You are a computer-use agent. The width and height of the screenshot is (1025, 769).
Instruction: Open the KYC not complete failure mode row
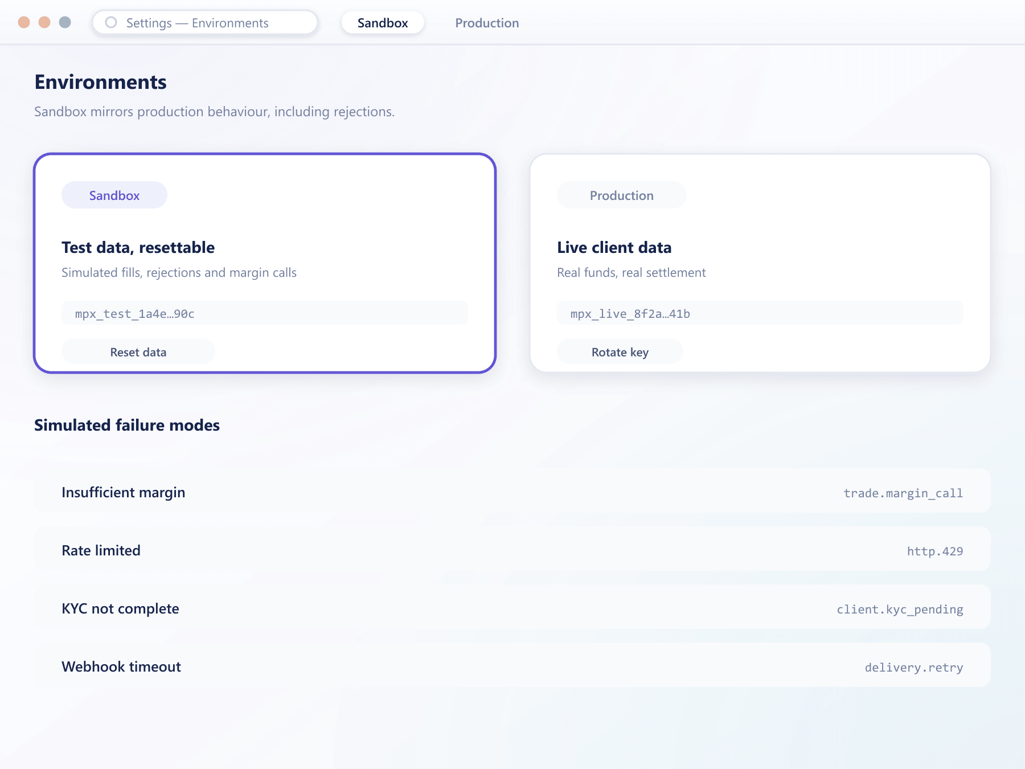(512, 607)
